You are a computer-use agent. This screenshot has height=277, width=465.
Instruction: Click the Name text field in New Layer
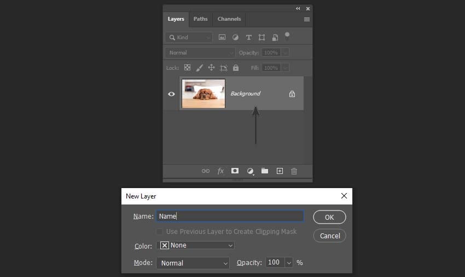(x=230, y=216)
